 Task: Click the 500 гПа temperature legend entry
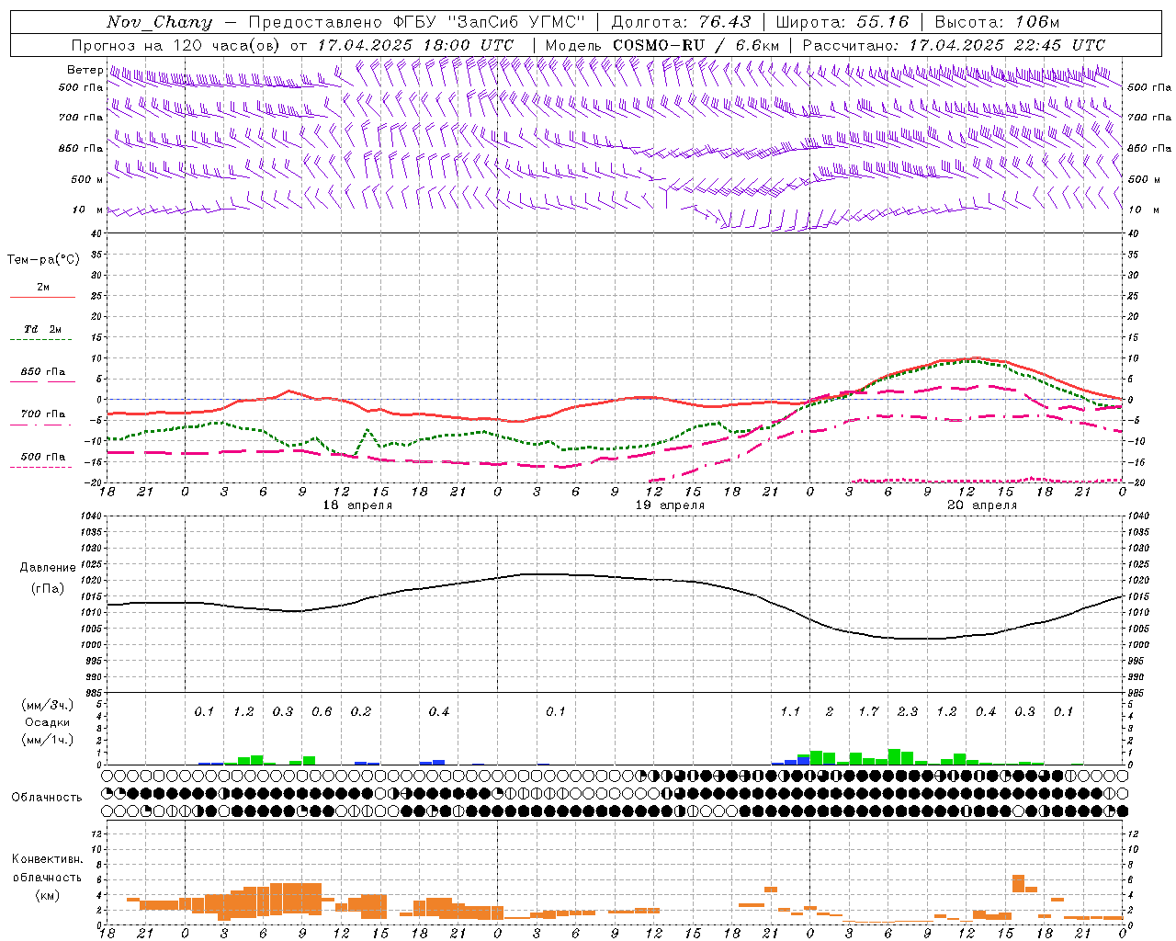(43, 456)
